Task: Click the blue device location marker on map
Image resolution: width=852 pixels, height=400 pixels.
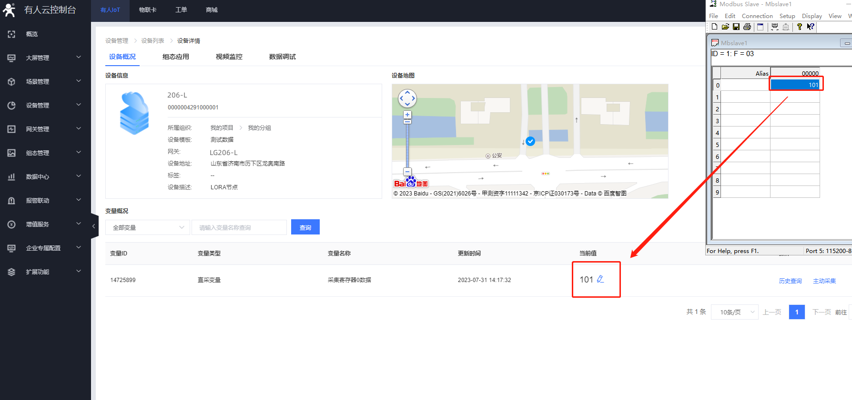Action: tap(530, 141)
